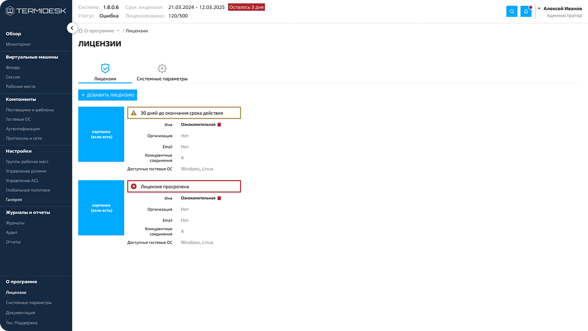
Task: Click the shield icon of Лицензии tab
Action: (x=105, y=69)
